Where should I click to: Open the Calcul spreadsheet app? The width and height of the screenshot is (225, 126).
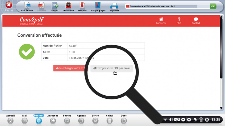tap(109, 119)
